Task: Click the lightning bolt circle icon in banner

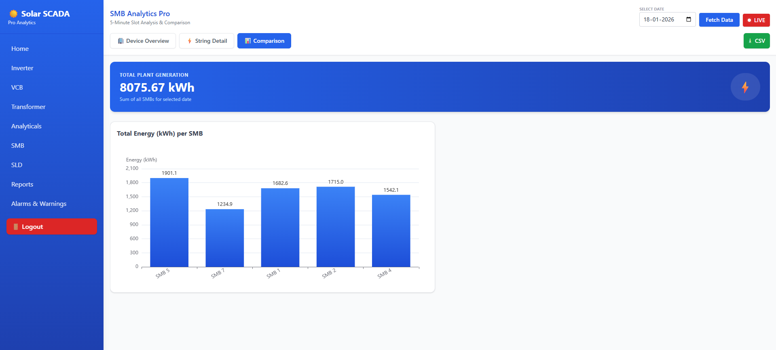Action: [745, 87]
